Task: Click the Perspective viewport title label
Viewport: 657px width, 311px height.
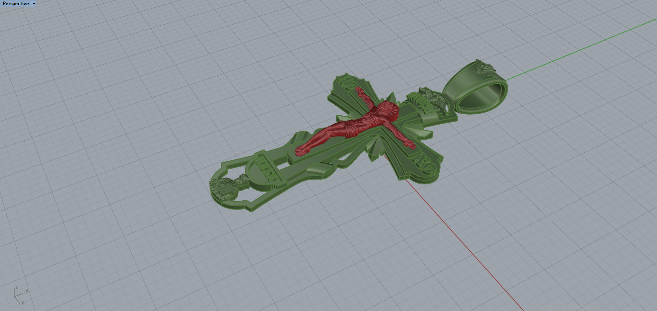Action: click(15, 4)
